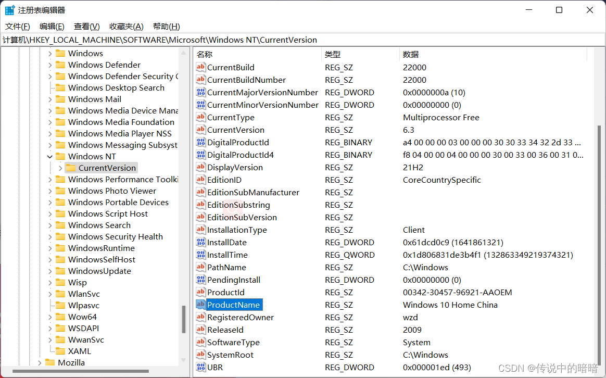
Task: Select the InstallationType value entry
Action: pyautogui.click(x=237, y=230)
